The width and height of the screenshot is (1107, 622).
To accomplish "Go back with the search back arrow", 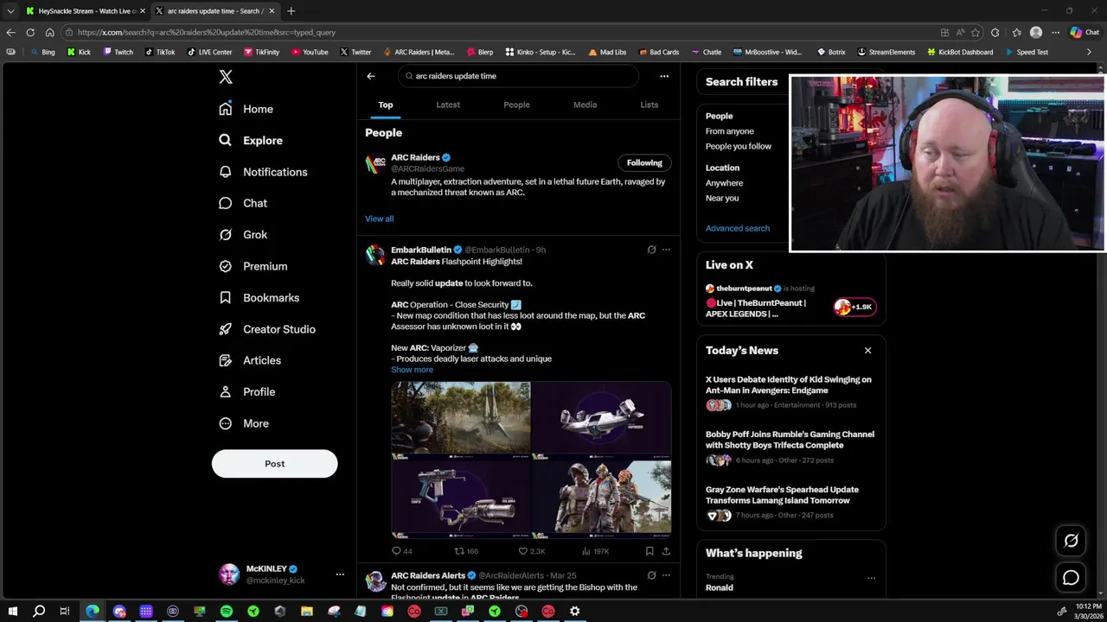I will 371,76.
